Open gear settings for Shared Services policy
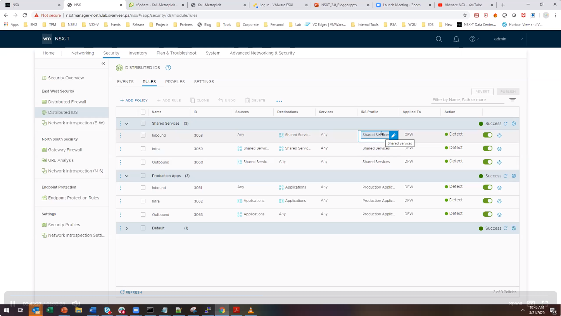The image size is (561, 316). click(x=514, y=124)
